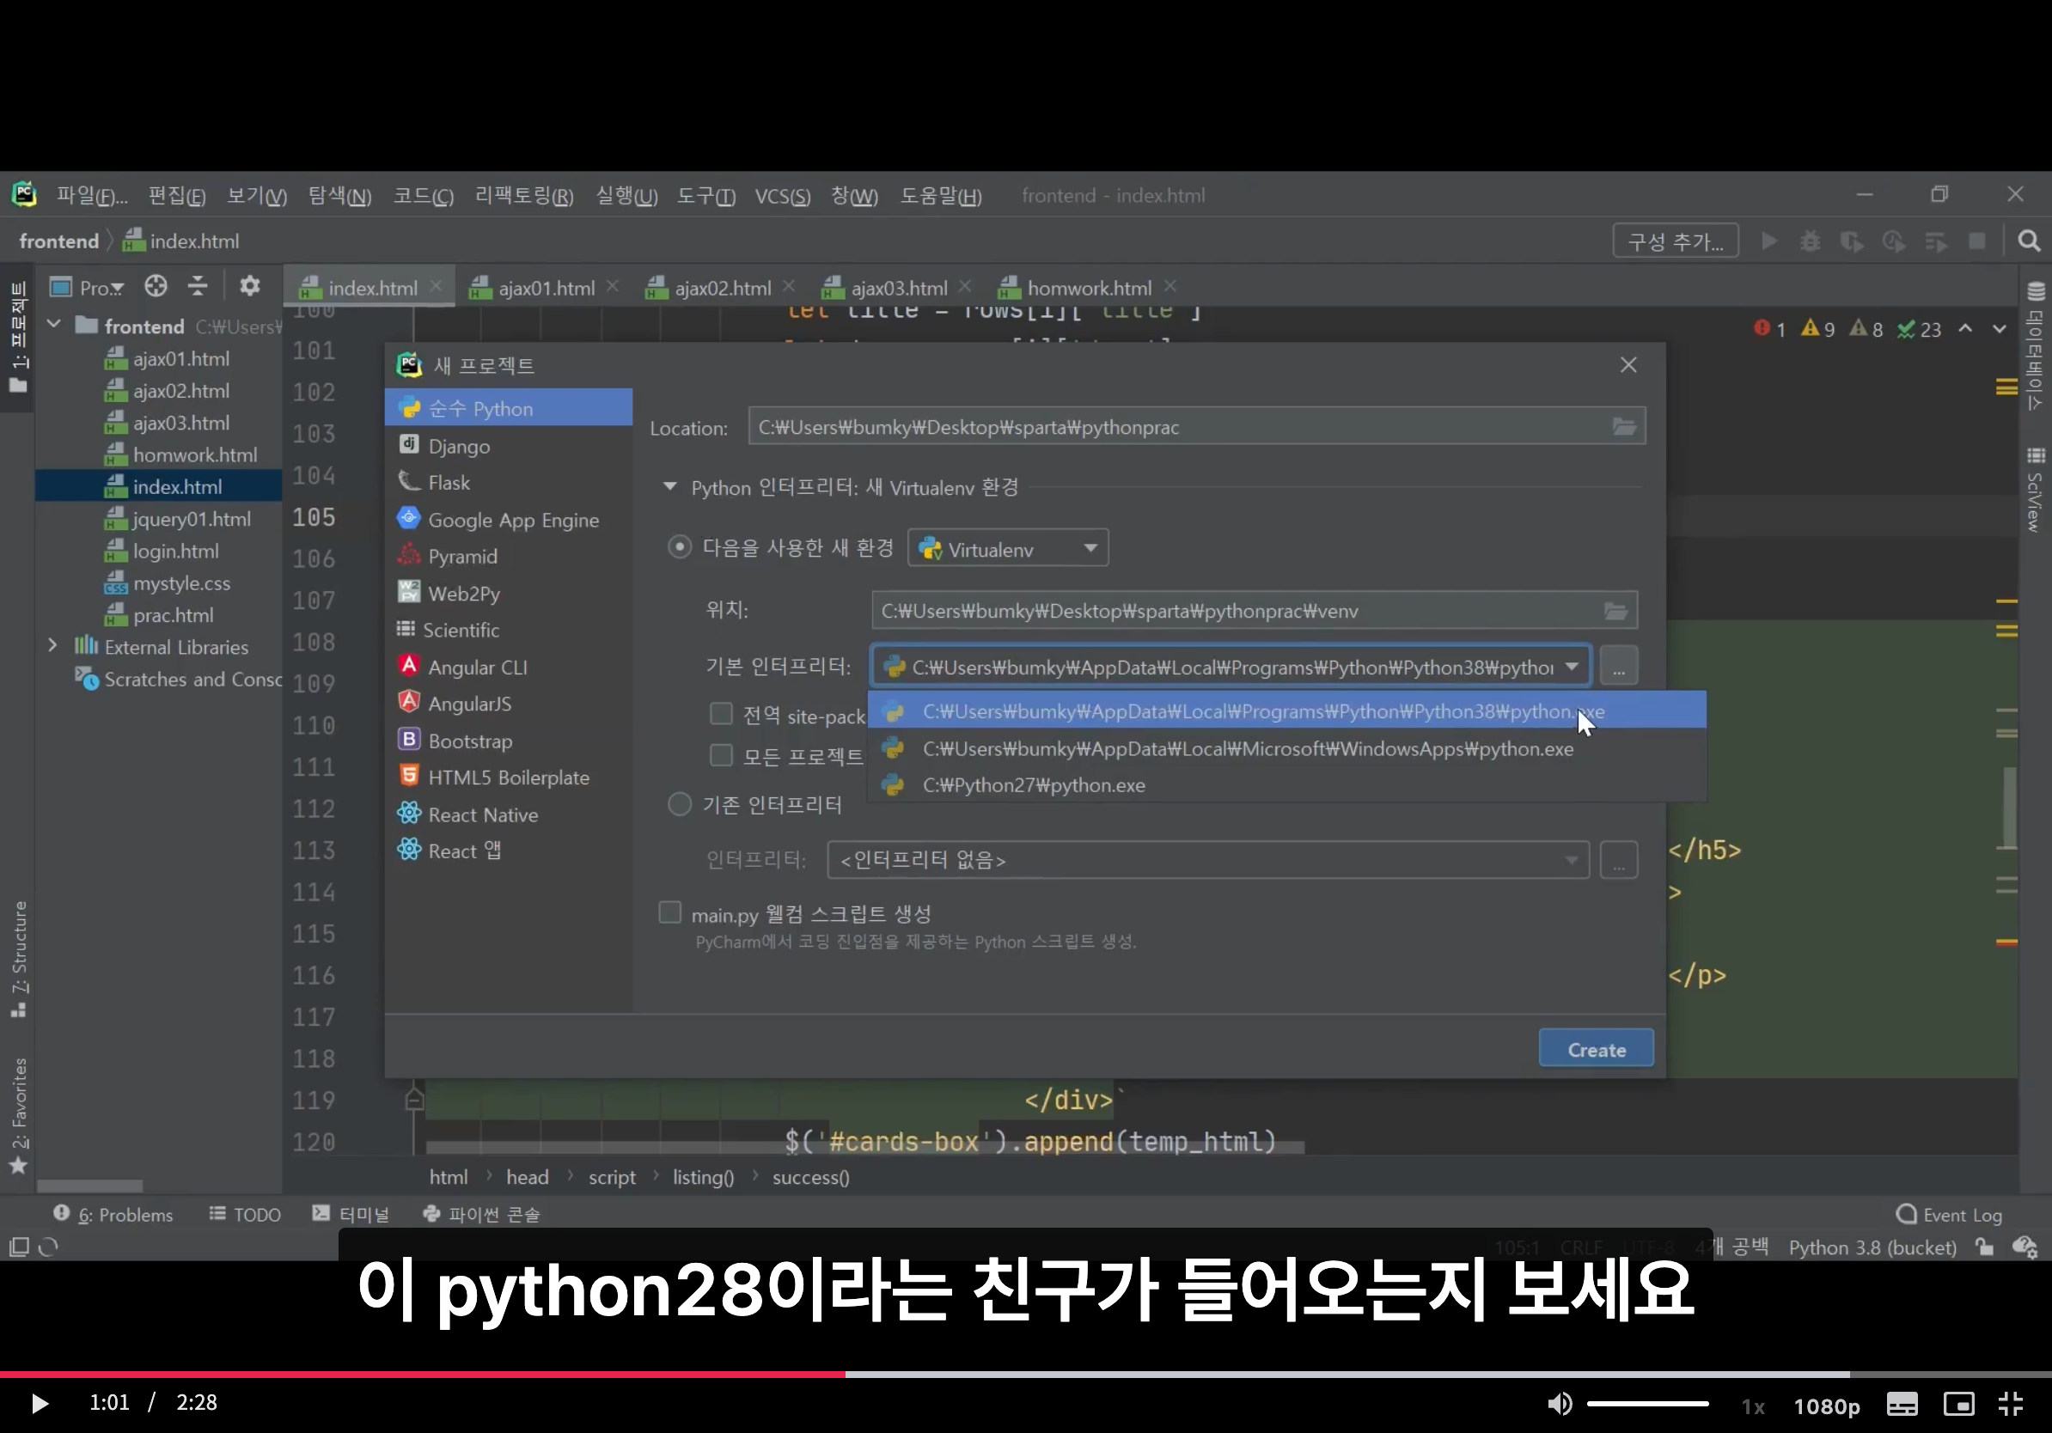
Task: Click Collapse All icon in project panel
Action: tap(198, 286)
